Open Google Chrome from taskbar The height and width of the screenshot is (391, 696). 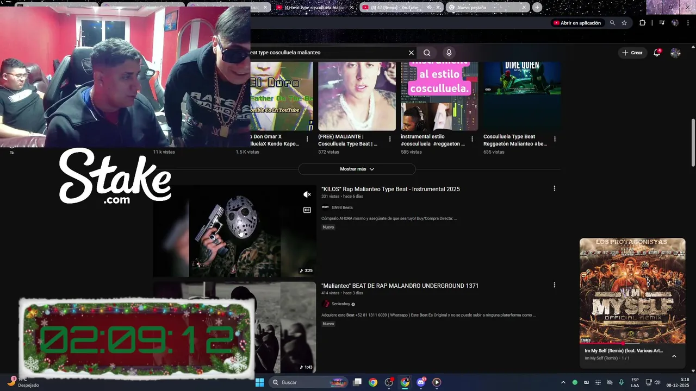[373, 382]
